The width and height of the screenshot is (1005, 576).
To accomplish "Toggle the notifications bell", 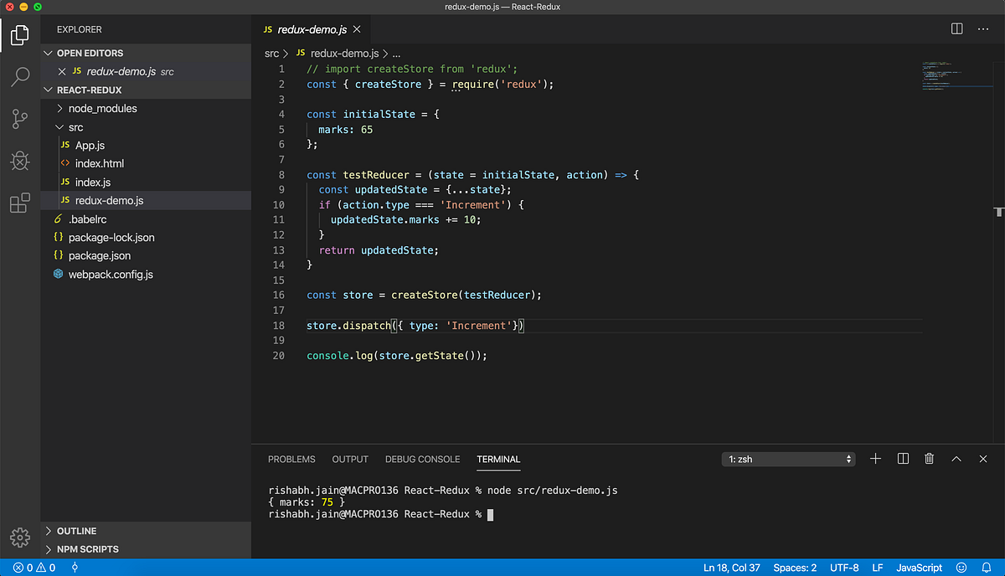I will point(985,567).
